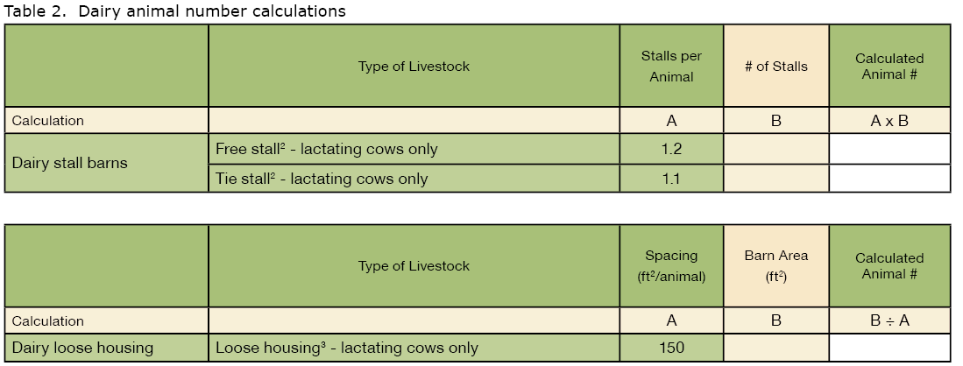Click the Loose housing Barn Area input cell
The height and width of the screenshot is (366, 963).
(776, 348)
